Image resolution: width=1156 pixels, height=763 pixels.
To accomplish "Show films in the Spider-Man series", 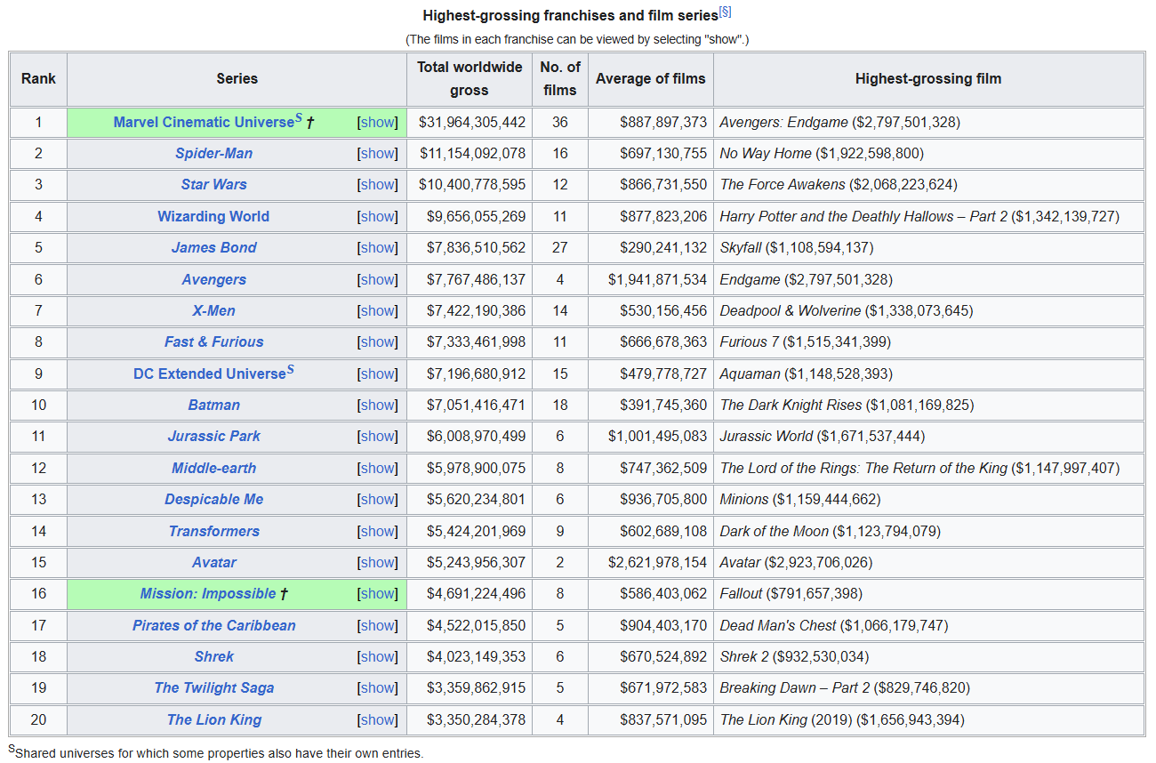I will (377, 154).
